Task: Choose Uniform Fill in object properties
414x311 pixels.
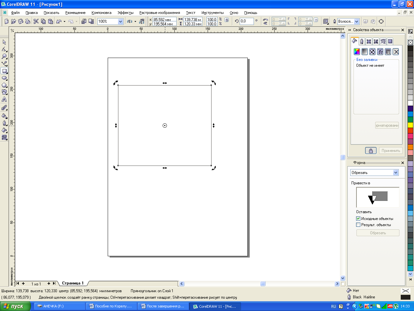Action: point(357,52)
